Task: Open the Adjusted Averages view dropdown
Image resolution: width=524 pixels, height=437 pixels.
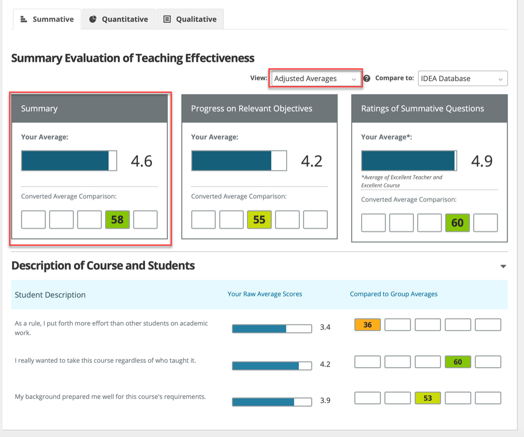Action: 316,79
